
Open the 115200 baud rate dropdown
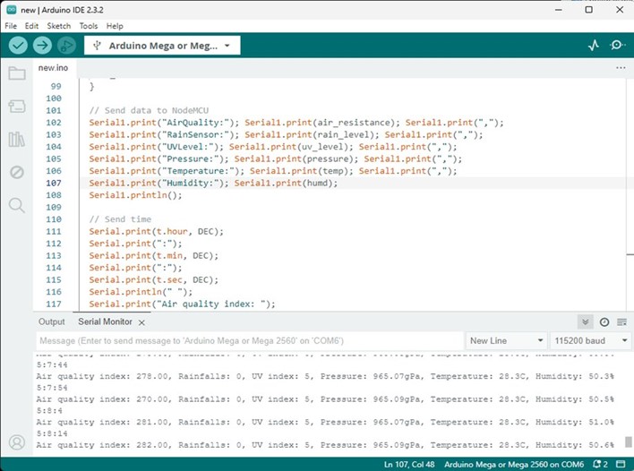coord(591,341)
